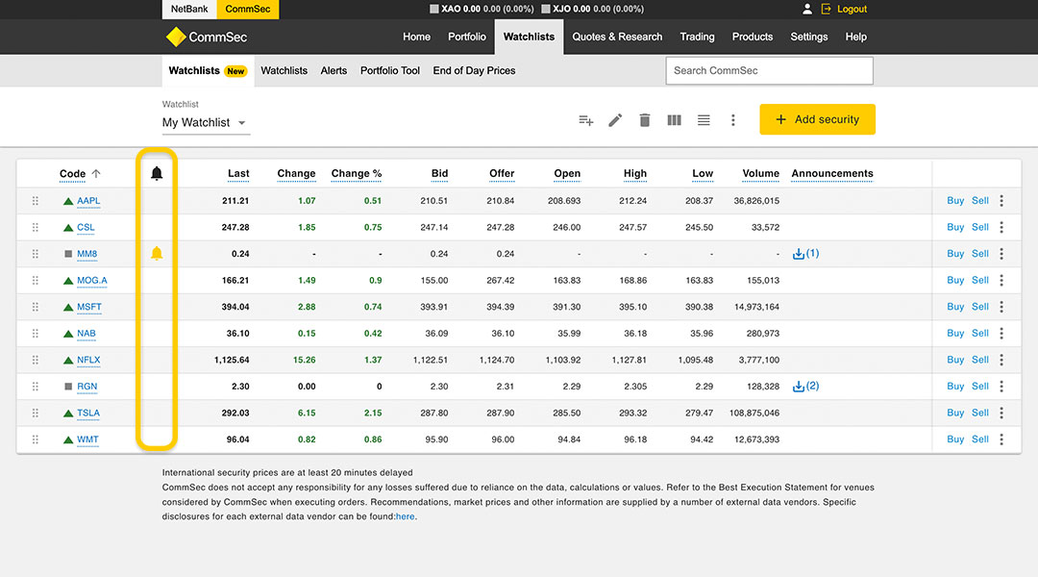Grab the drag handle for AAPL row
1038x577 pixels.
pos(36,201)
